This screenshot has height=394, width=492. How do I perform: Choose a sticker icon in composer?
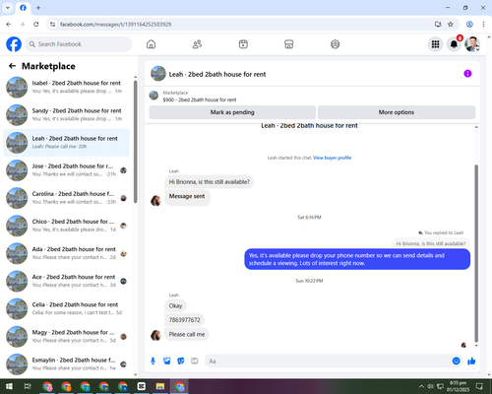(181, 361)
